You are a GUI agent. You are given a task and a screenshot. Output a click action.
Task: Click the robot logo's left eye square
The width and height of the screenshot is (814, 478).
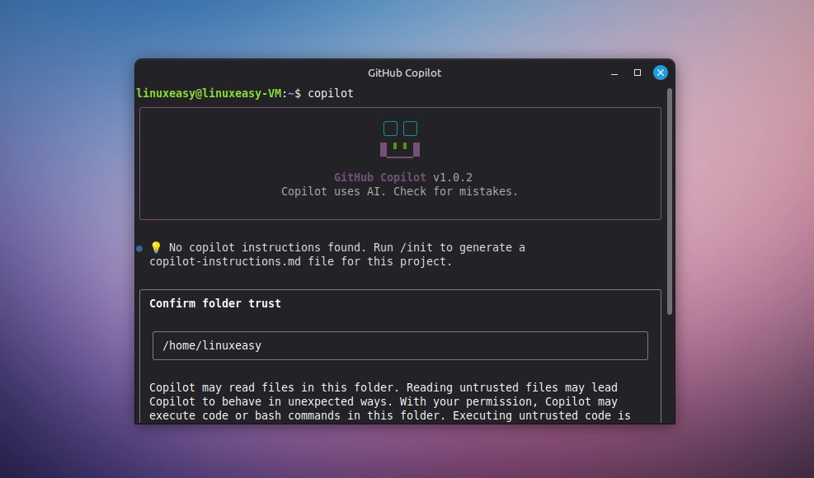[388, 128]
